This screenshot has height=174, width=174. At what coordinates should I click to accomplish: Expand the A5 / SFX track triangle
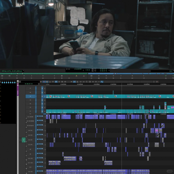point(26,137)
